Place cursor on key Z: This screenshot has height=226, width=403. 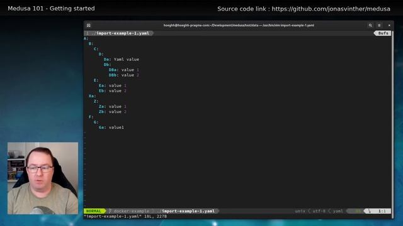coord(96,101)
